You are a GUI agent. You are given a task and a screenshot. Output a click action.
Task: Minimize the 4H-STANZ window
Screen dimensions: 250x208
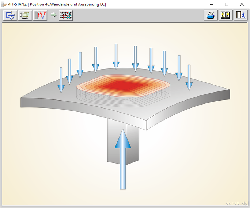coord(211,4)
